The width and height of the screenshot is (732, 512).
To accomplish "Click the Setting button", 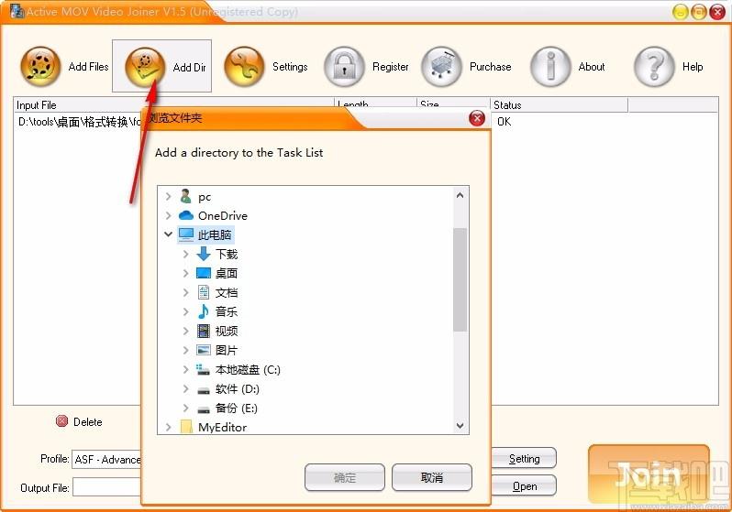I will [524, 458].
